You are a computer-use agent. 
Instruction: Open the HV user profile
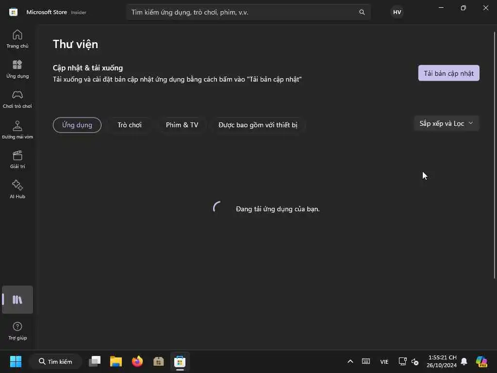click(397, 12)
